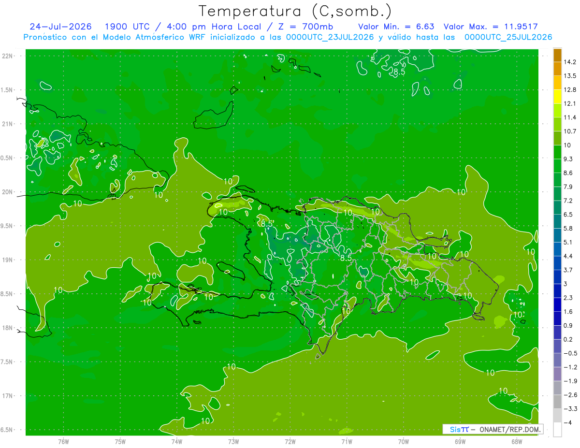Click the "1900 UTC" time text

127,27
